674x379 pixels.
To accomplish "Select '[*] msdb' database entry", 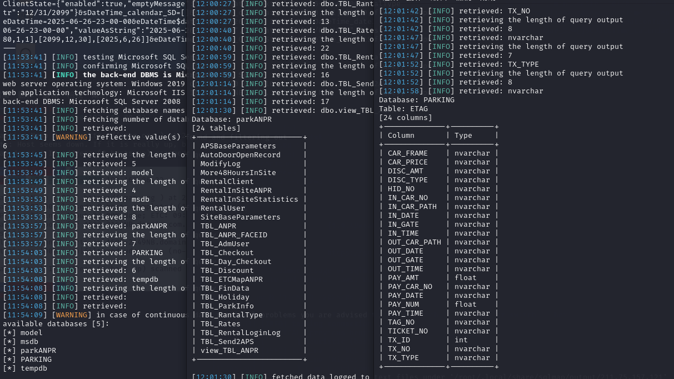I will [x=21, y=342].
